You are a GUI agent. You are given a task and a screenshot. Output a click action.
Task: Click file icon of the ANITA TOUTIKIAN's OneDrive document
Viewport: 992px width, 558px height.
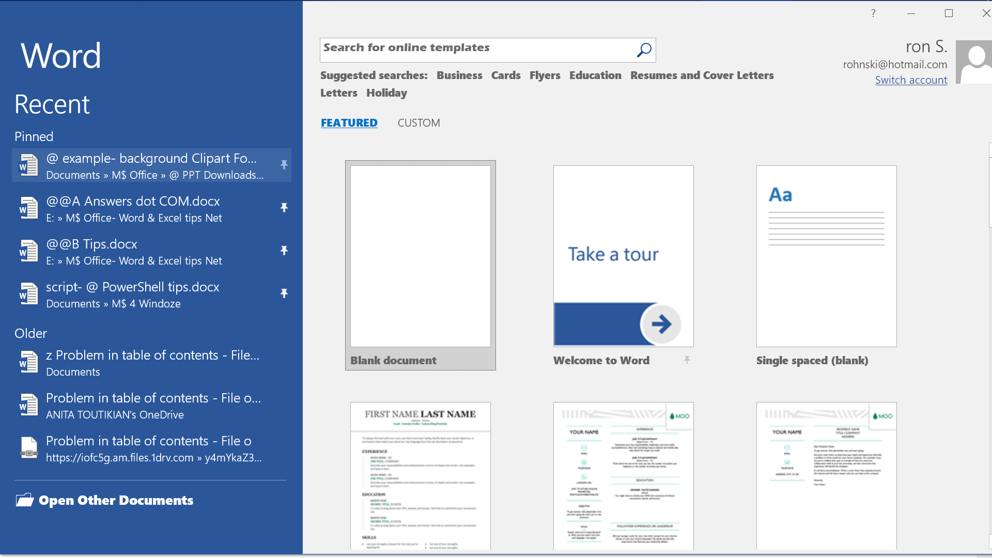[28, 405]
